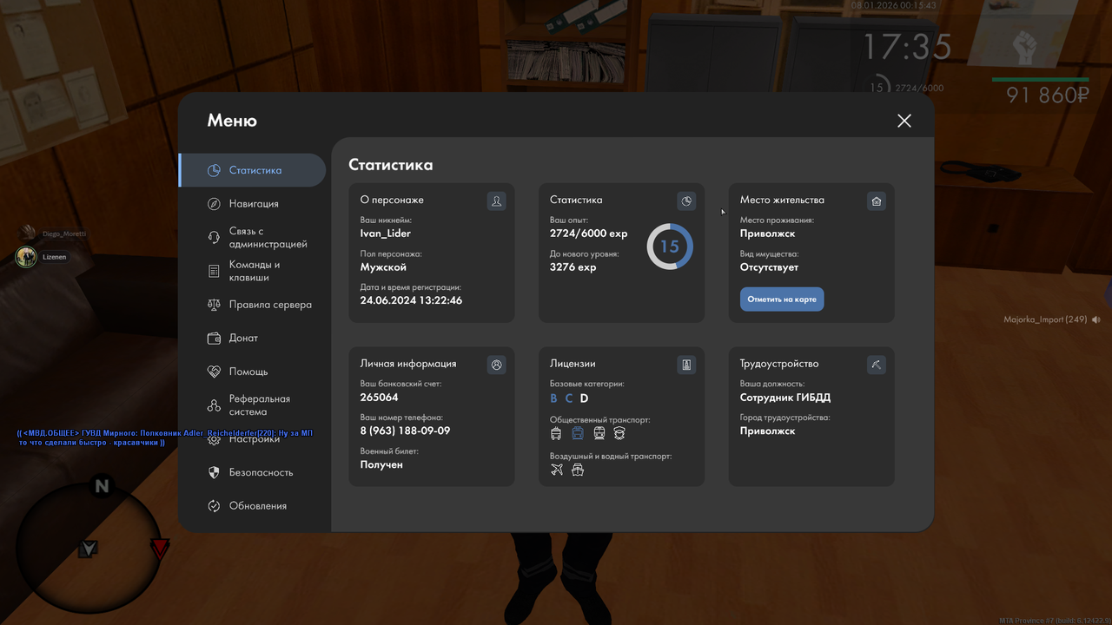Click the trolleybus license icon

(x=557, y=433)
